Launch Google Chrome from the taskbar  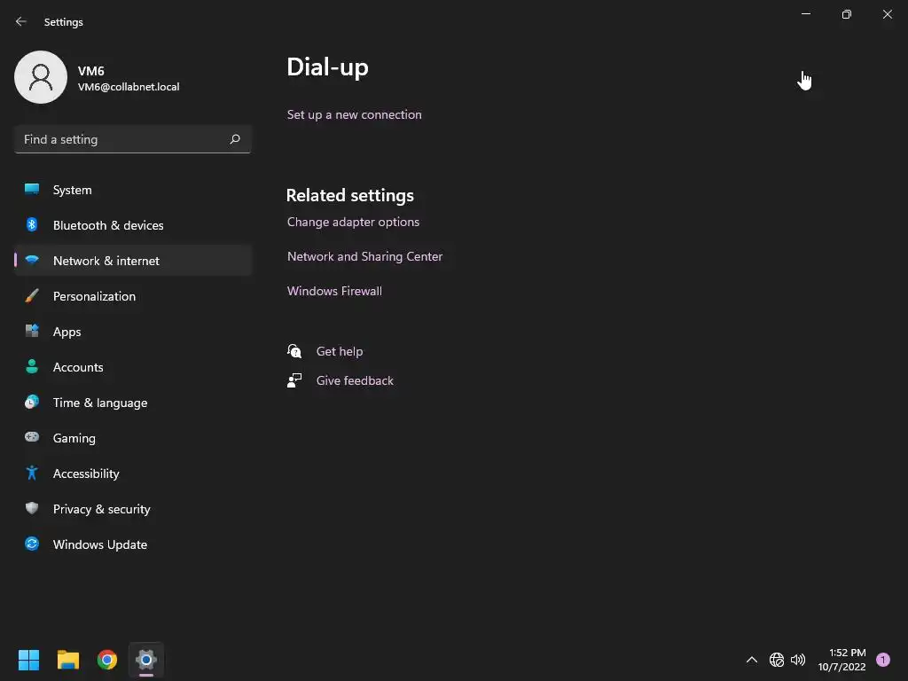point(107,660)
